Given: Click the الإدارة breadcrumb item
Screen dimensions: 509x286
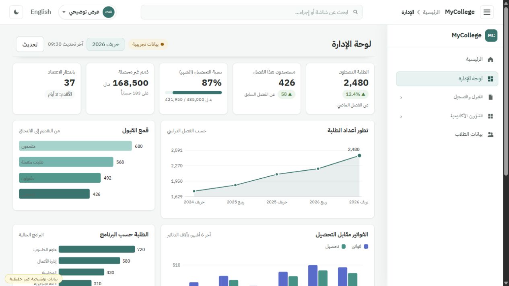Looking at the screenshot, I should click(x=408, y=12).
